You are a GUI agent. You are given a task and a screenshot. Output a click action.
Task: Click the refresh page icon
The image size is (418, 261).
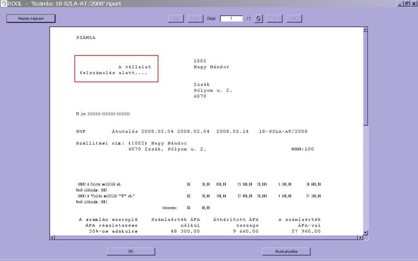(258, 18)
